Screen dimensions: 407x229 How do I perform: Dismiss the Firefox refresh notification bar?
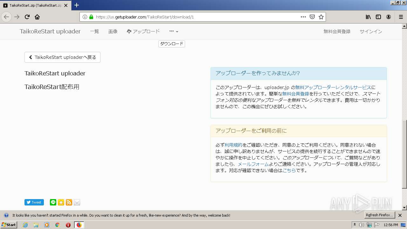400,215
